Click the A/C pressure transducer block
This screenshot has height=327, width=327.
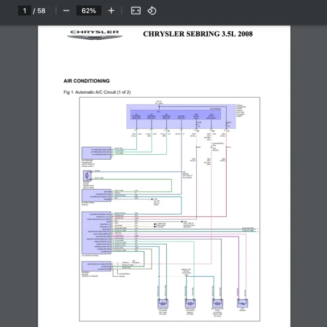click(x=96, y=152)
